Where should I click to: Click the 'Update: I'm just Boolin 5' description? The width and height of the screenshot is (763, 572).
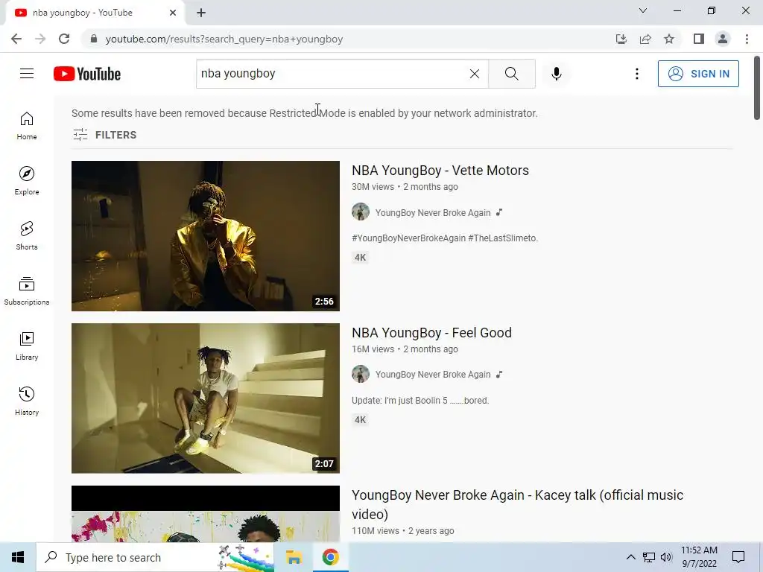pyautogui.click(x=420, y=401)
